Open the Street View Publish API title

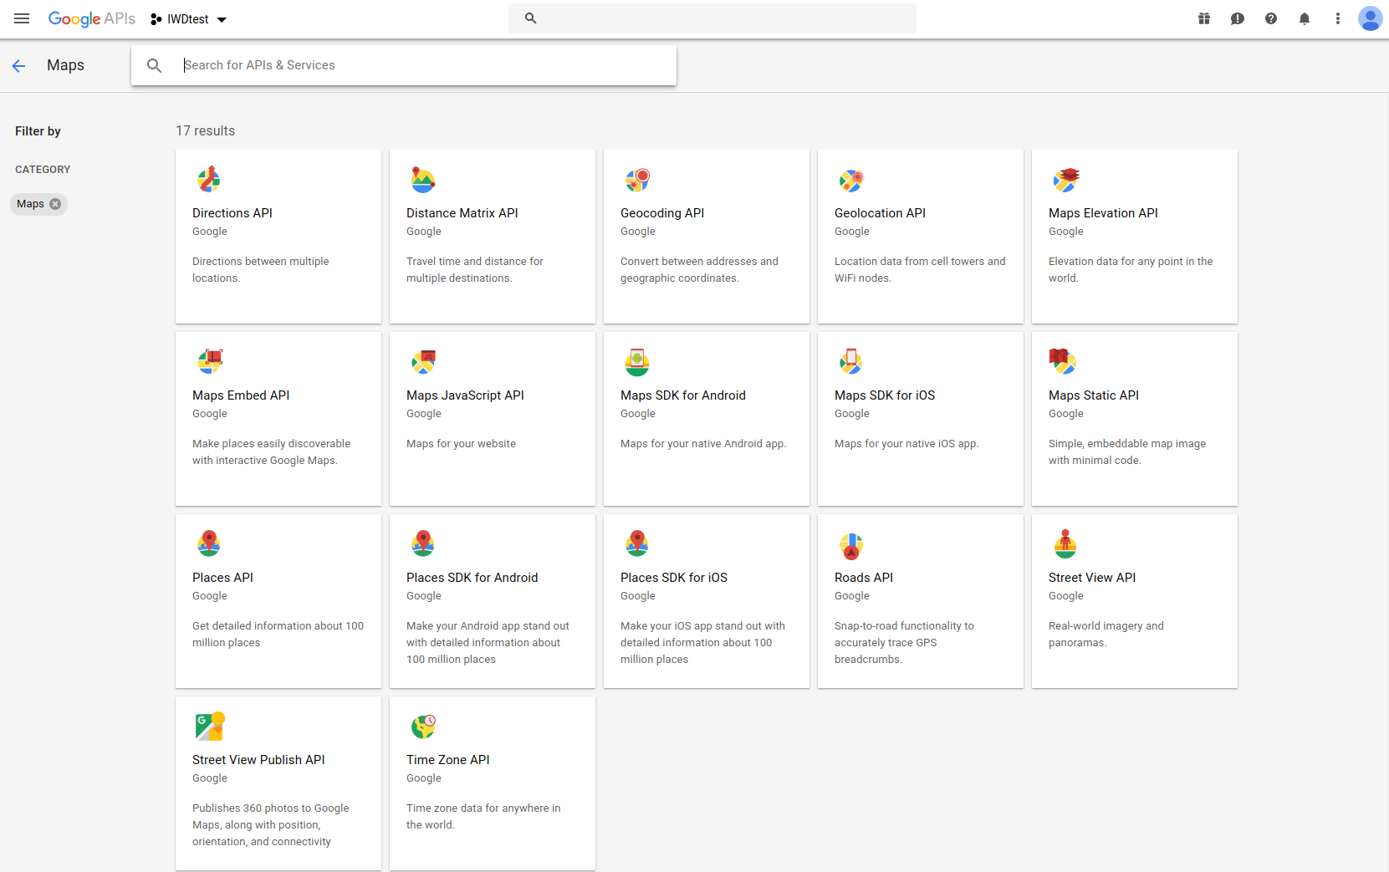[x=258, y=760]
